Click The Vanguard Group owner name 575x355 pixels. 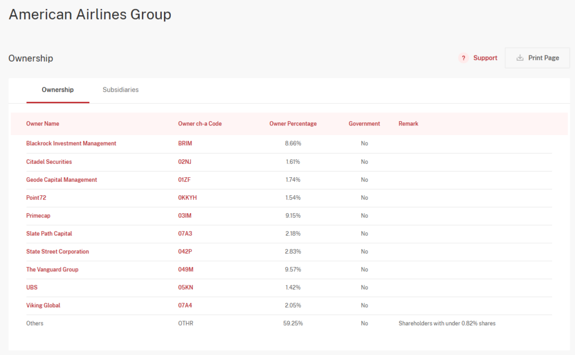[x=52, y=269]
